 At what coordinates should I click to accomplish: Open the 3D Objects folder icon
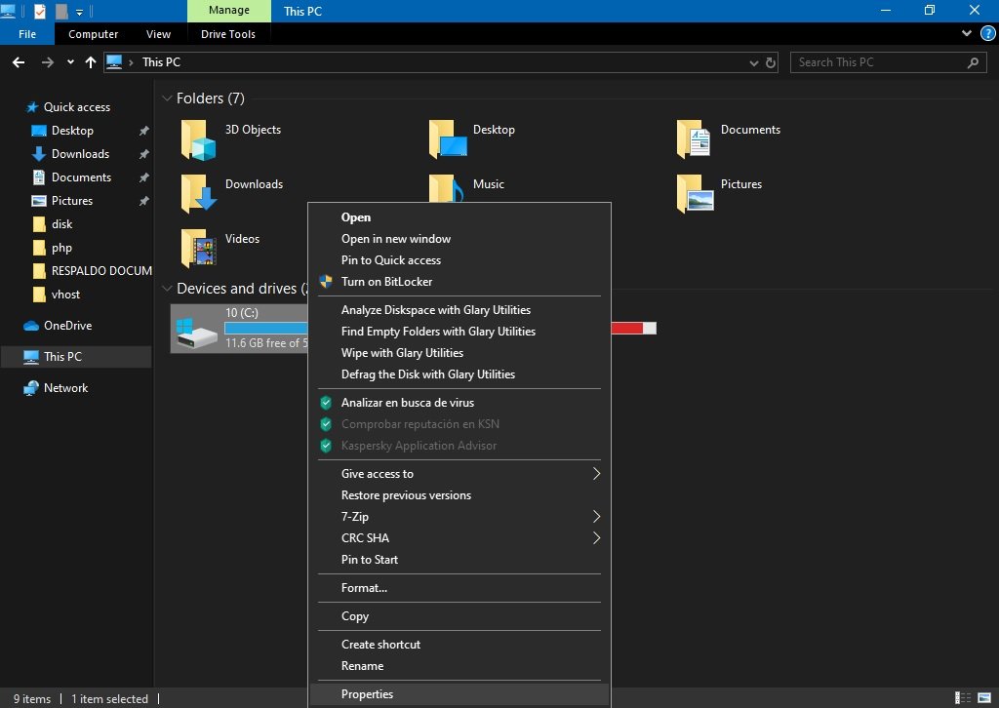tap(198, 140)
